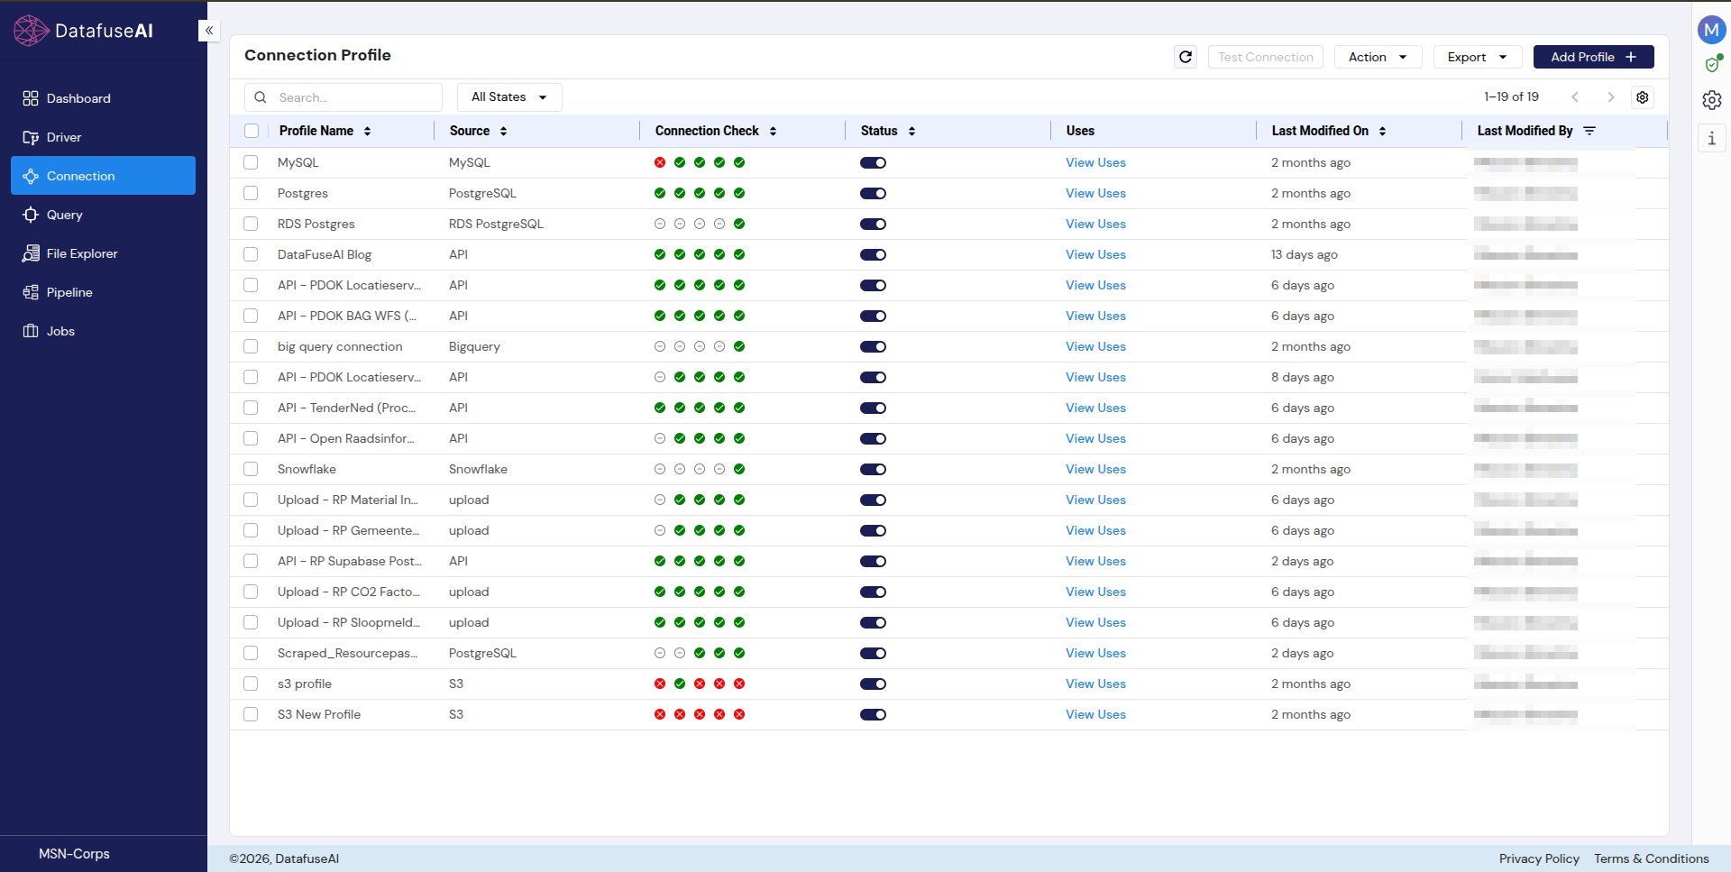Image resolution: width=1731 pixels, height=872 pixels.
Task: Check the Postgres profile checkbox
Action: coord(251,193)
